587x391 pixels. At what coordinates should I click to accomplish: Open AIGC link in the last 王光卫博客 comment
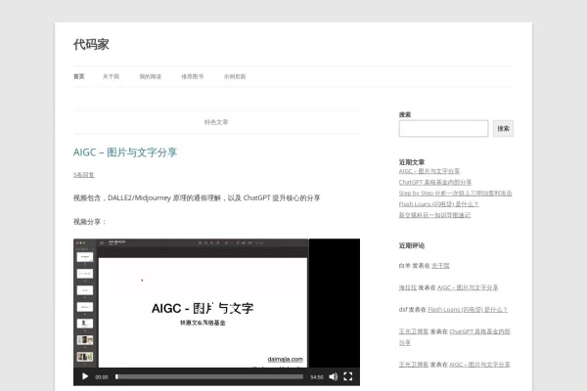coord(479,365)
